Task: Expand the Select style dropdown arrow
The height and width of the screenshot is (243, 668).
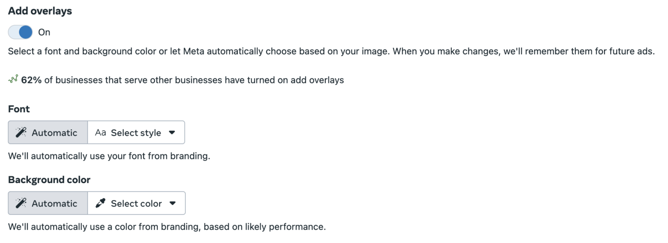Action: tap(172, 133)
